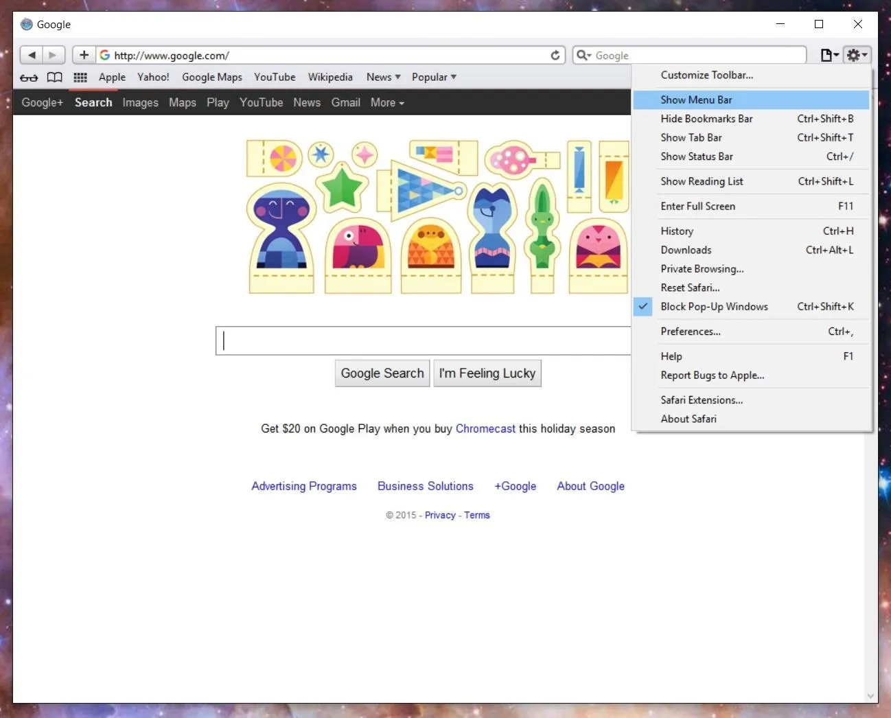Maximize the Safari window
This screenshot has width=891, height=718.
[x=819, y=24]
